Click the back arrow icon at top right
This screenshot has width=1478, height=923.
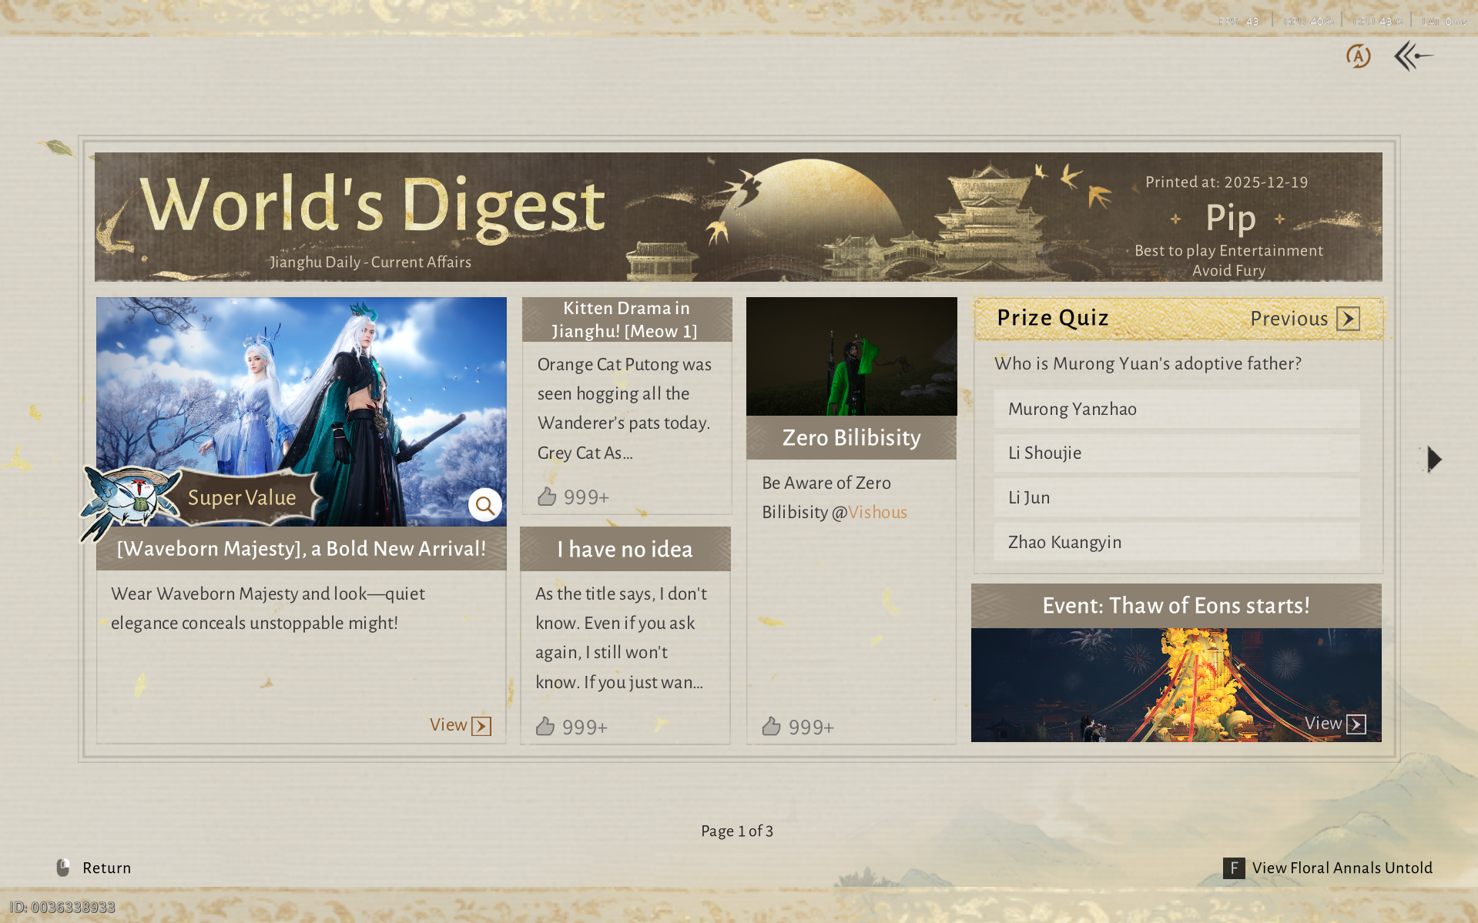(x=1413, y=56)
